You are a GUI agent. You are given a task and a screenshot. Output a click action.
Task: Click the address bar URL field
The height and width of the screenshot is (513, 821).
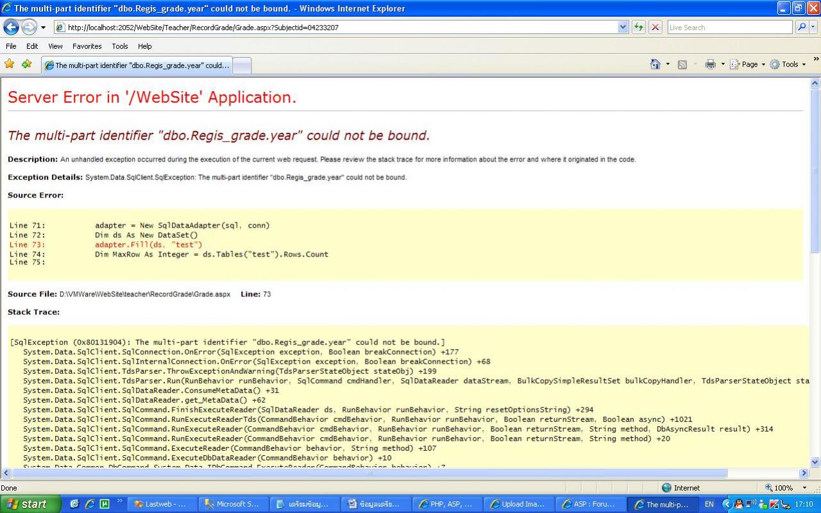(x=335, y=28)
